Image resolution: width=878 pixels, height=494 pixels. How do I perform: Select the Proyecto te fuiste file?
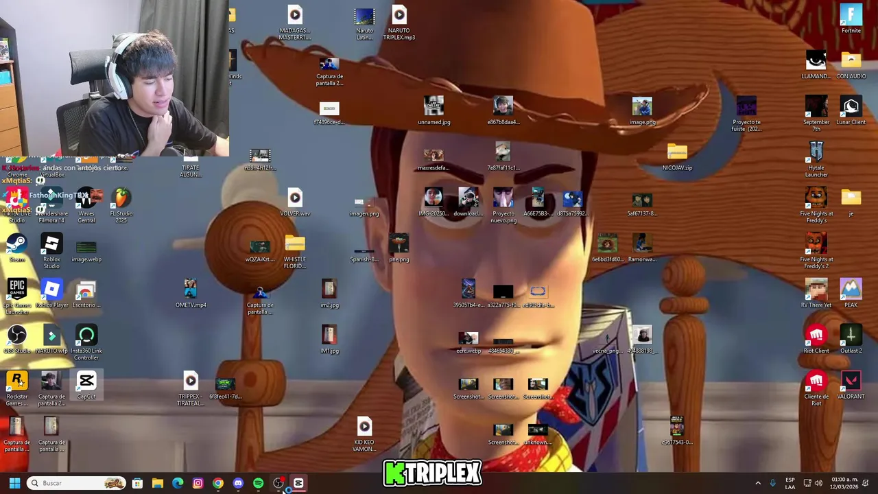pyautogui.click(x=746, y=114)
